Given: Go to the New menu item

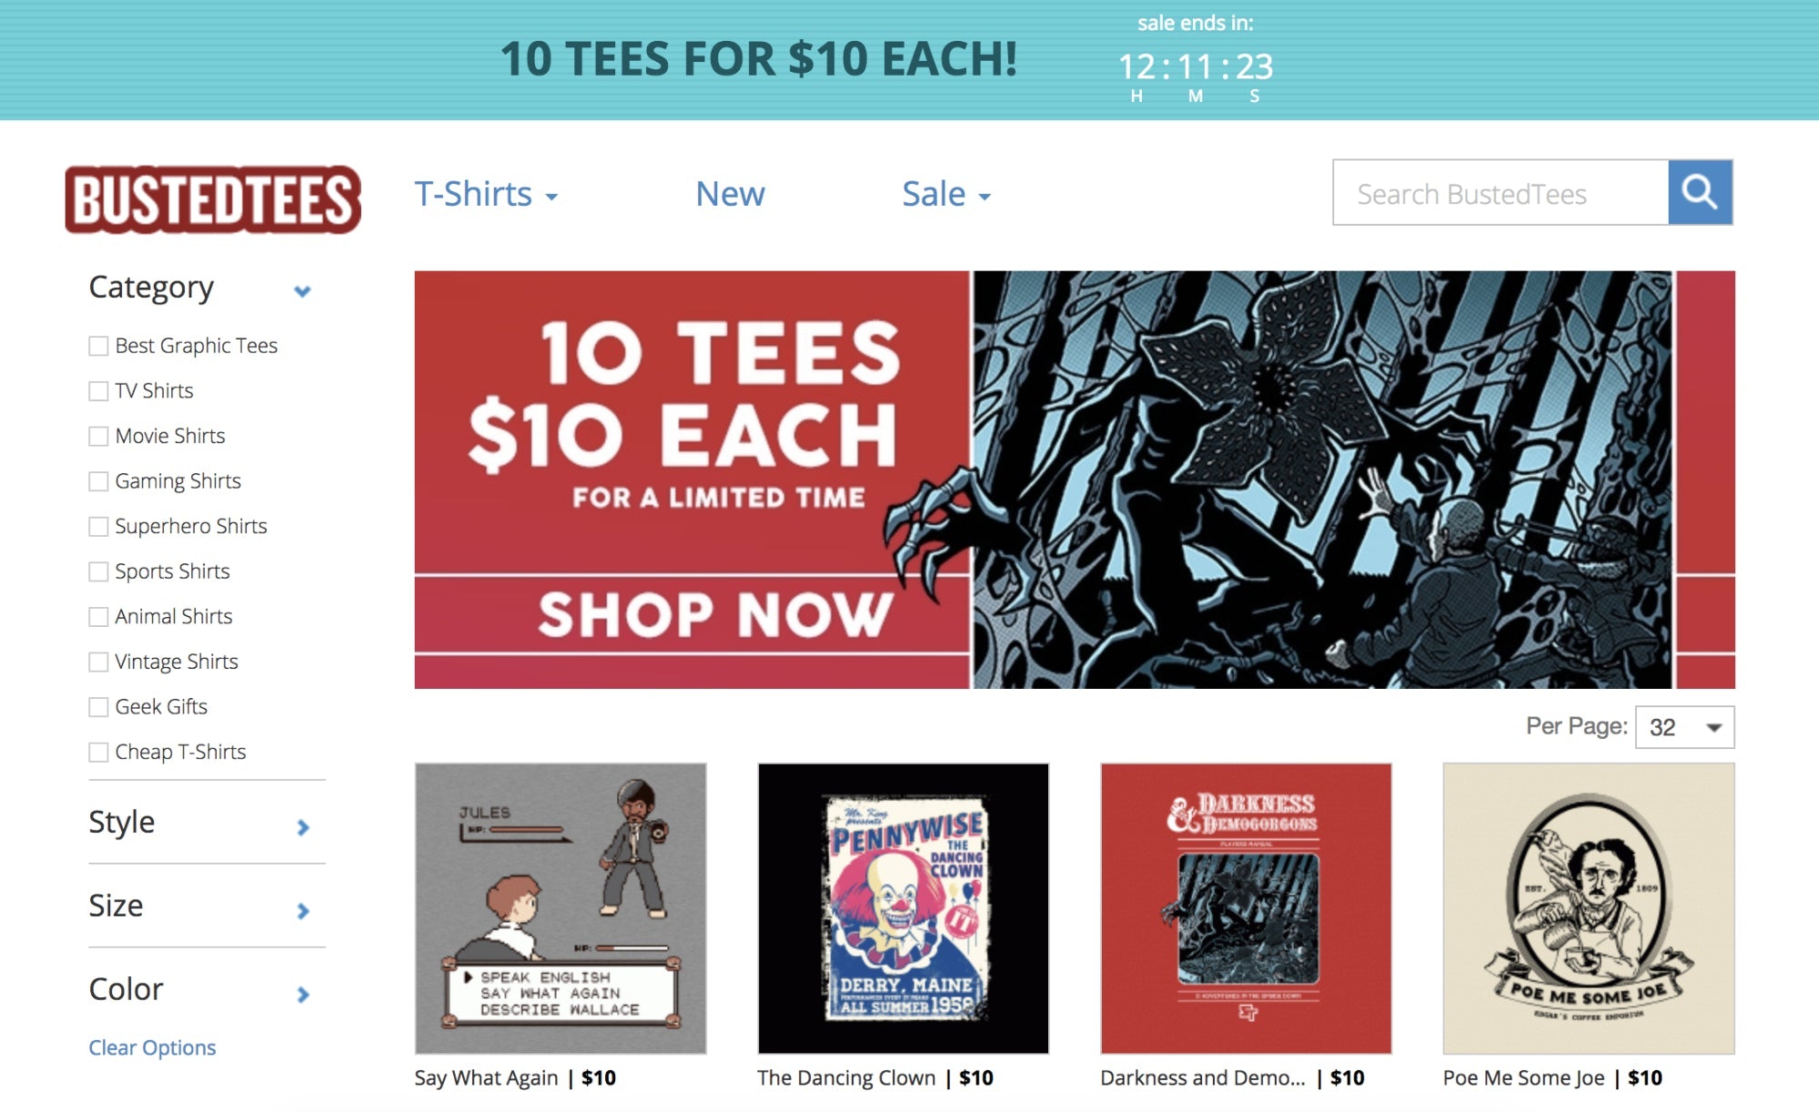Looking at the screenshot, I should click(730, 194).
